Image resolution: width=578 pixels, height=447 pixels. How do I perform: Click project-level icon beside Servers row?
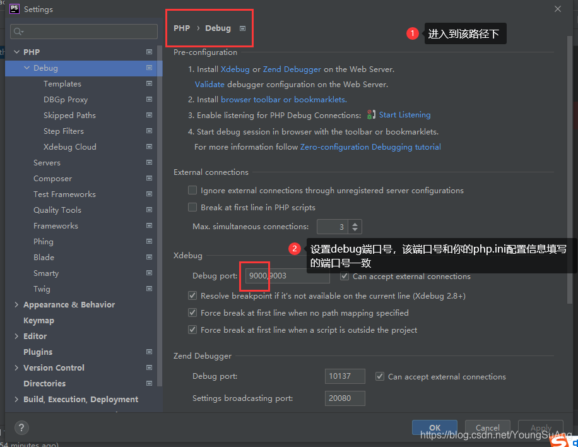(x=149, y=163)
